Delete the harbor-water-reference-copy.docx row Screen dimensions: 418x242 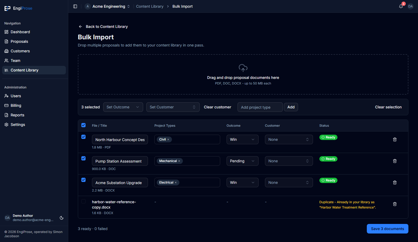395,204
